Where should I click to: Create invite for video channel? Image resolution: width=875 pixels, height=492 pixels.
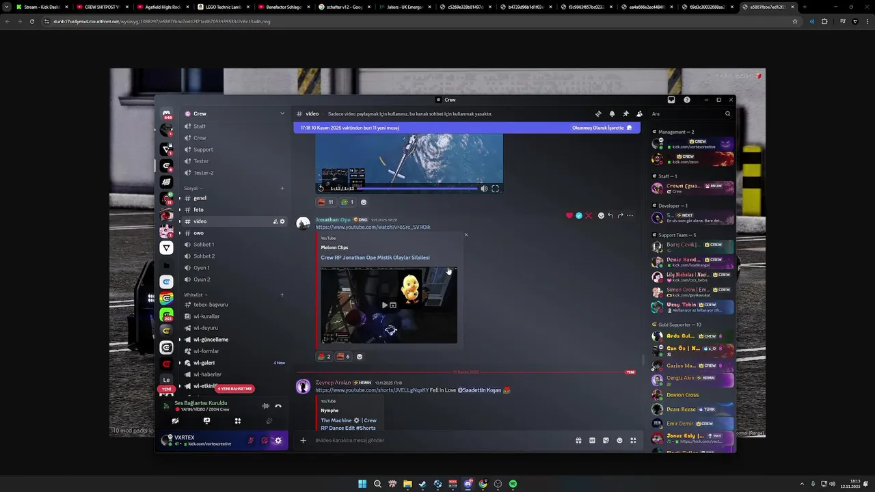click(x=275, y=221)
